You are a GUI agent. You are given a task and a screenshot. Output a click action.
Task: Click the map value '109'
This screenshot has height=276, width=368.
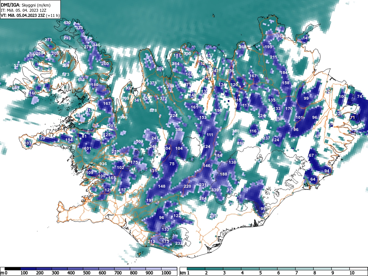click(x=90, y=173)
